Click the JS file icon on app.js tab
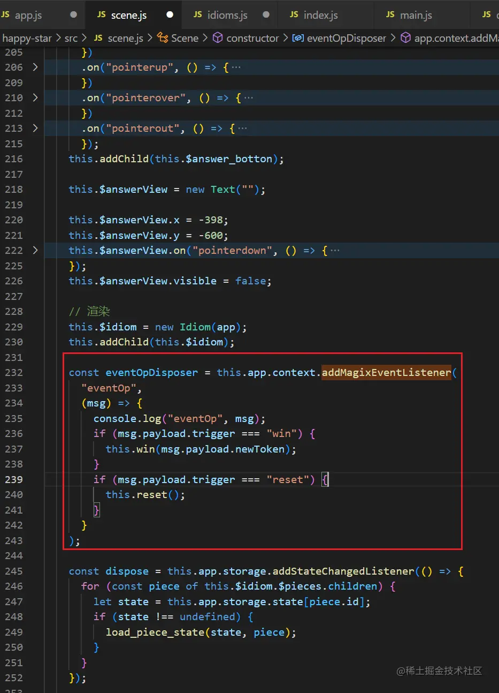The height and width of the screenshot is (693, 499). 5,14
